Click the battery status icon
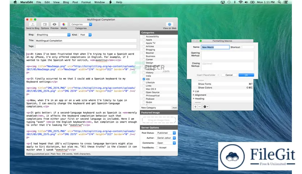The height and width of the screenshot is (174, 302). [x=252, y=2]
